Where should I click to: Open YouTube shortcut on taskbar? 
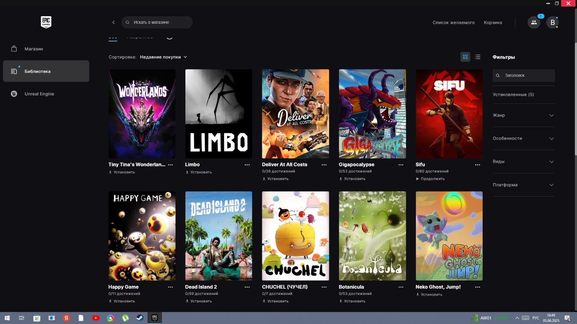(96, 318)
